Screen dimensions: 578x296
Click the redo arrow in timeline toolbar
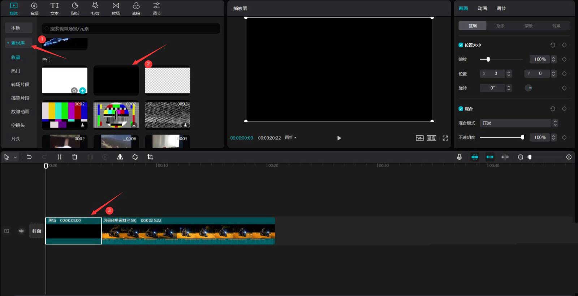(x=44, y=157)
